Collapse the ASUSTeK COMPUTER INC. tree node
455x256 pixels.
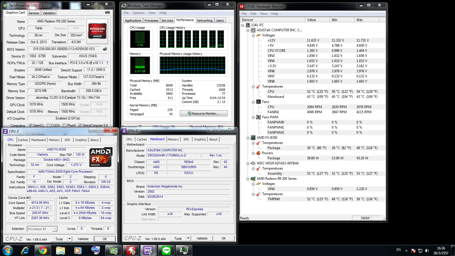tap(248, 30)
